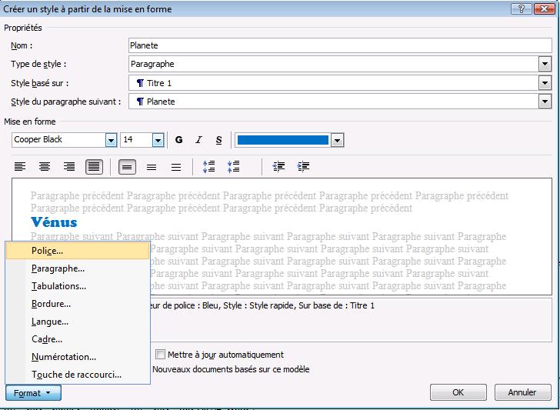Confirm with the OK button
Screen dimensions: 560x410
click(x=458, y=392)
